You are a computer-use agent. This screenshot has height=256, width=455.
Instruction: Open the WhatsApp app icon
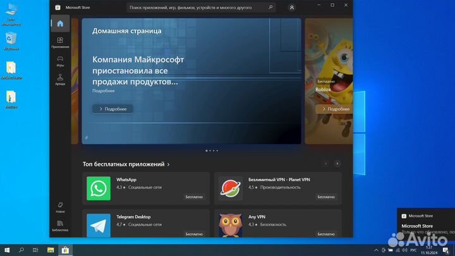point(99,188)
